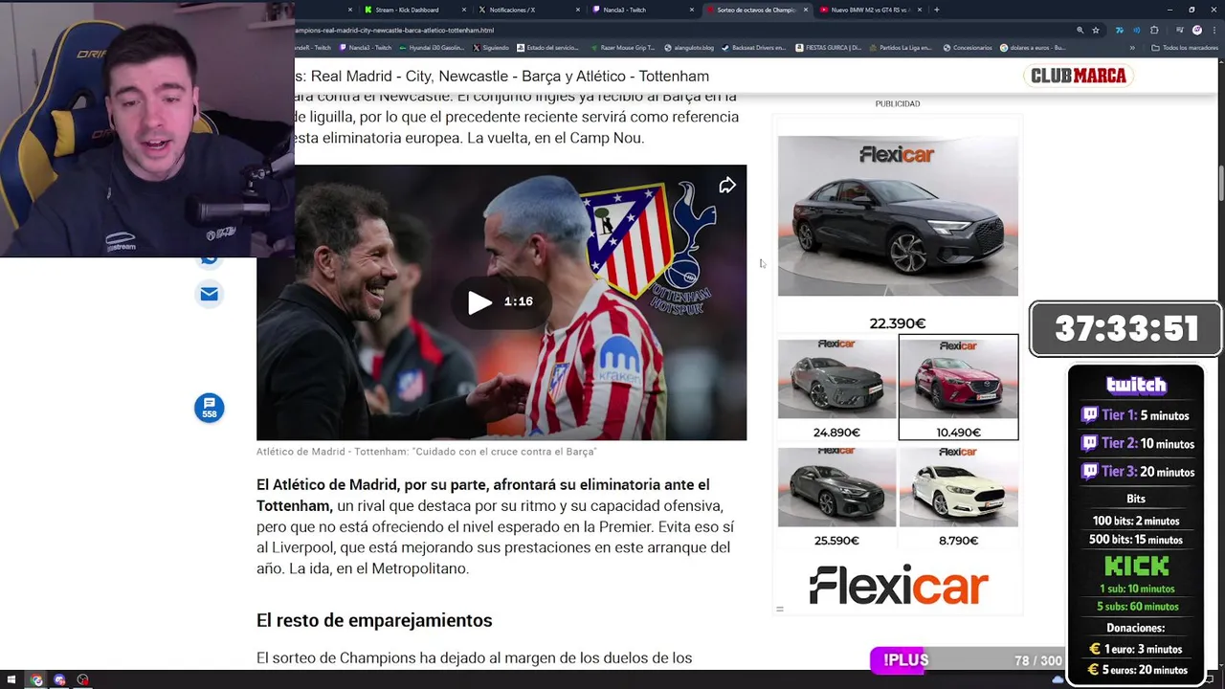Open the comments bubble showing 558

(209, 408)
